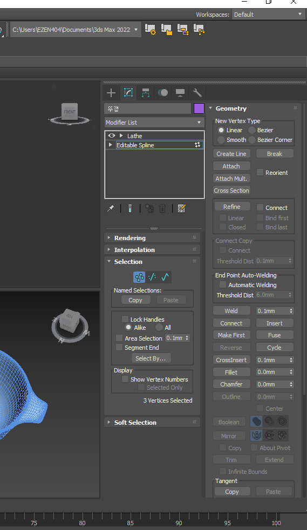Open the Motion panel tab
The width and height of the screenshot is (307, 530).
coord(163,93)
